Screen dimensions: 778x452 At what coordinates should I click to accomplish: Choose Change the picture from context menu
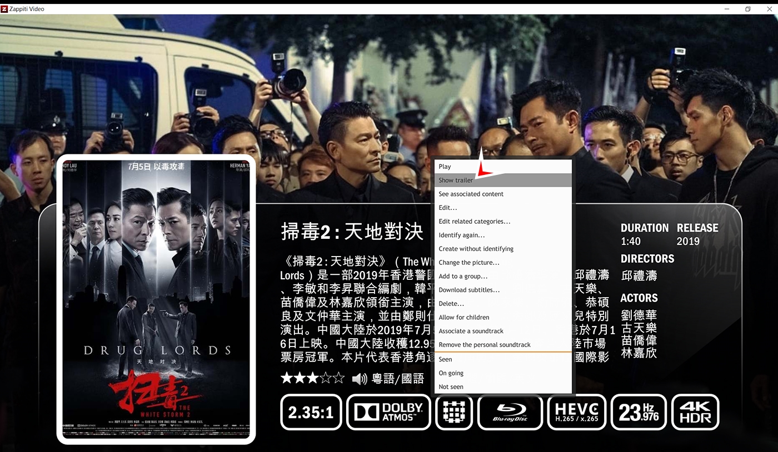(468, 263)
